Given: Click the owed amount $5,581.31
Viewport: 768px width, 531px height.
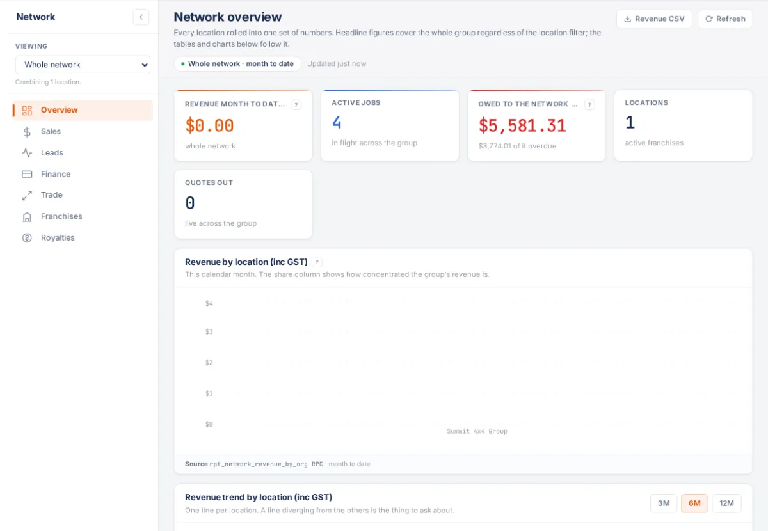Looking at the screenshot, I should point(522,125).
